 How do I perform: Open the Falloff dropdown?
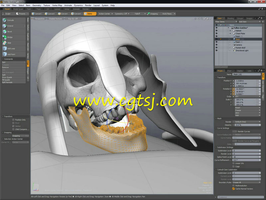tap(138, 14)
